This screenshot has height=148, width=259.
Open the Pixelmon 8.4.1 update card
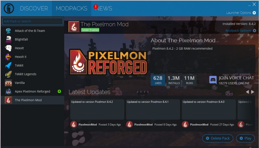coord(153,109)
